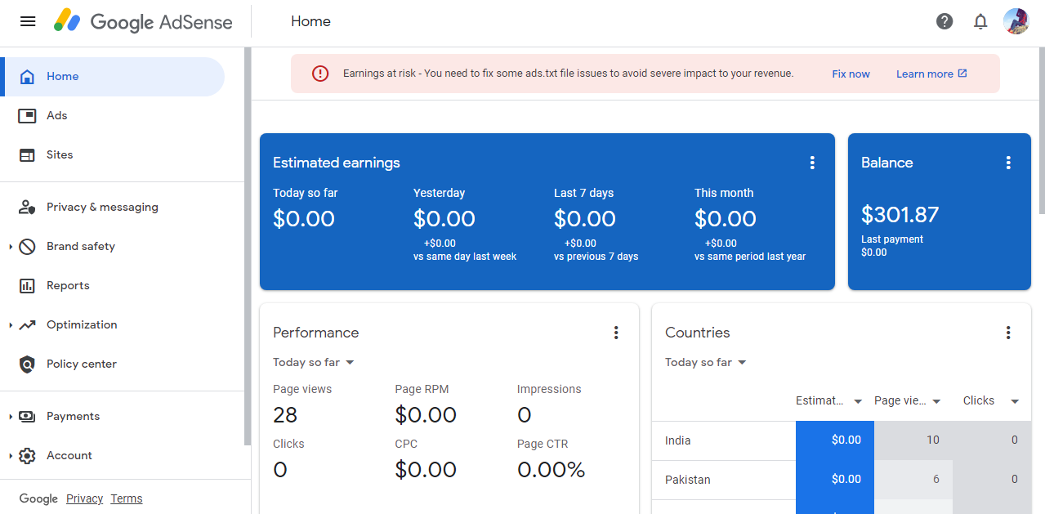Open Performance card three-dot menu
1045x514 pixels.
click(616, 333)
